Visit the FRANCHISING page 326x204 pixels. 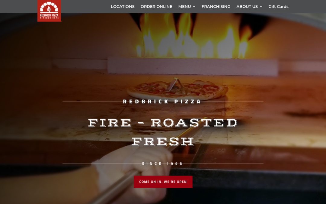tap(216, 6)
